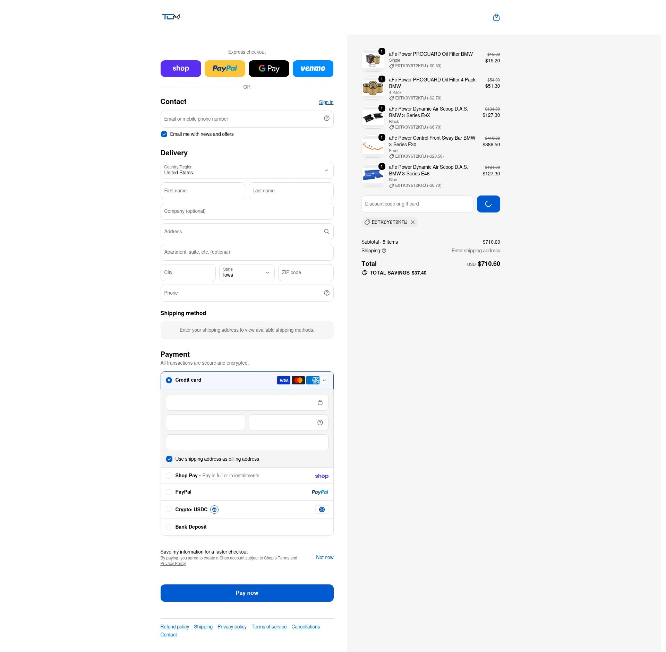Open the Shipping policy footer link
Screen dimensions: 666x652
[203, 627]
